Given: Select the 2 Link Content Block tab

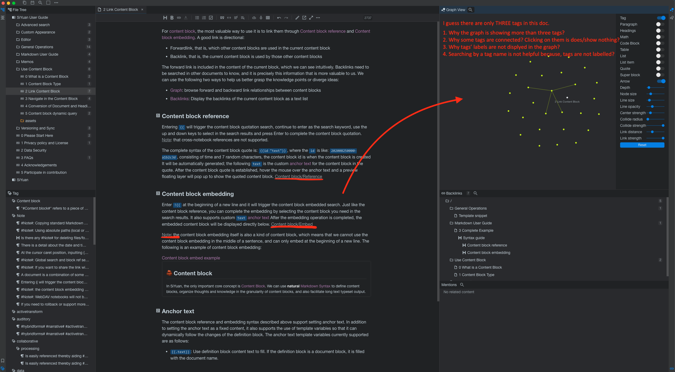Looking at the screenshot, I should point(121,9).
